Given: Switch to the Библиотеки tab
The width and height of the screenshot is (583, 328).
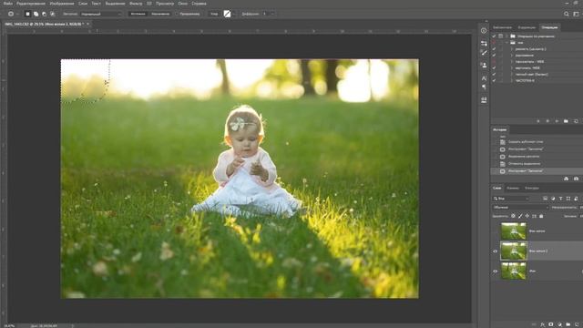Looking at the screenshot, I should click(x=502, y=27).
